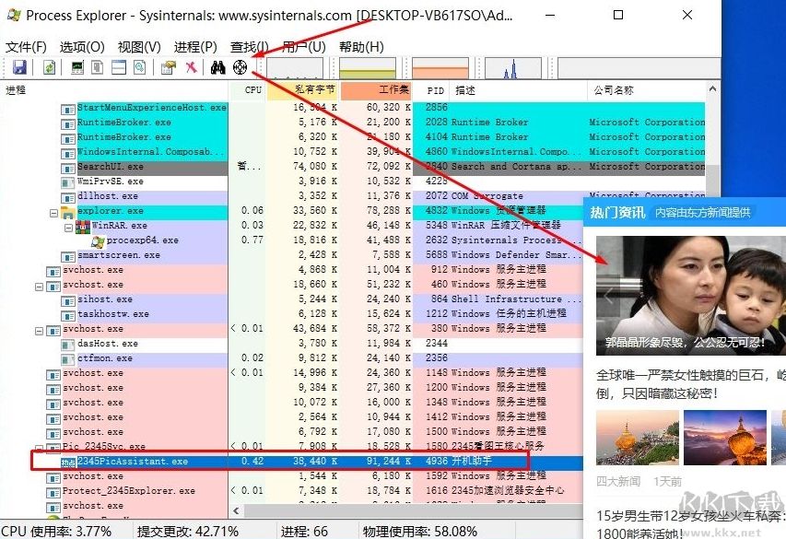The image size is (786, 539).
Task: Select the SearchUI.exe process row
Action: 352,167
